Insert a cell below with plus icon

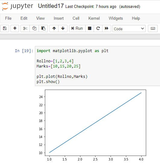pyautogui.click(x=15, y=28)
